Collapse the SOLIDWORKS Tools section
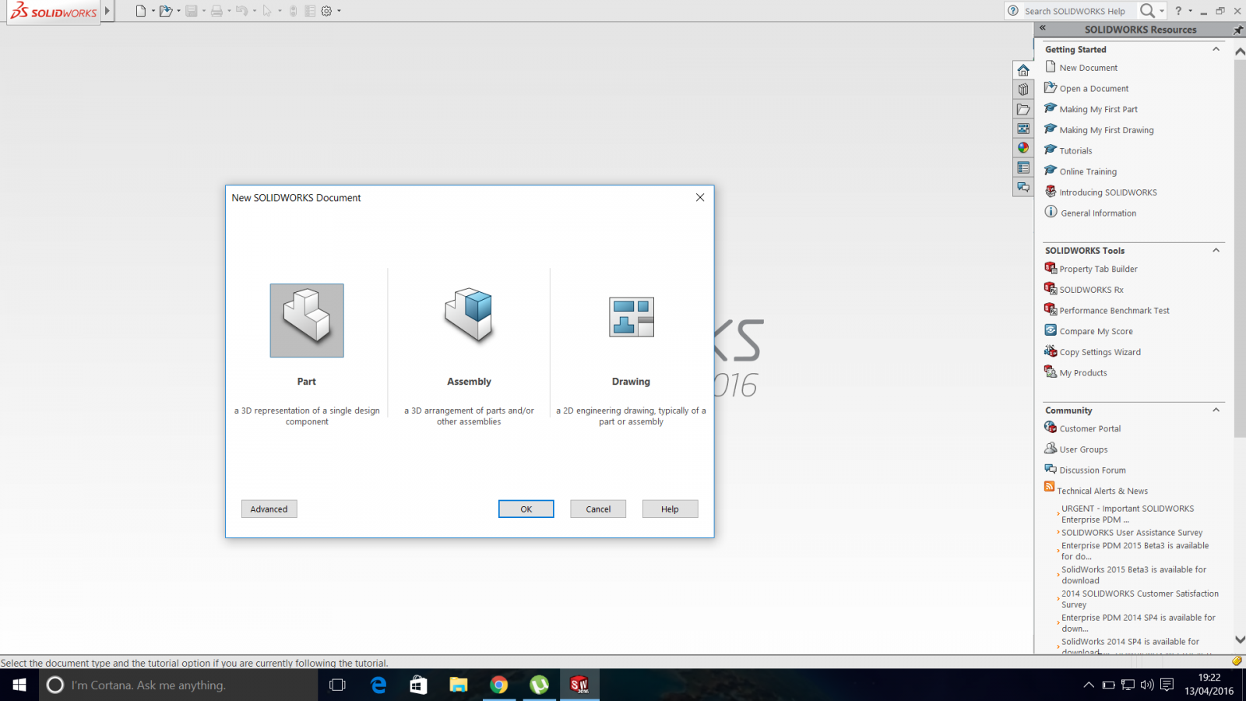The image size is (1246, 701). [x=1216, y=250]
